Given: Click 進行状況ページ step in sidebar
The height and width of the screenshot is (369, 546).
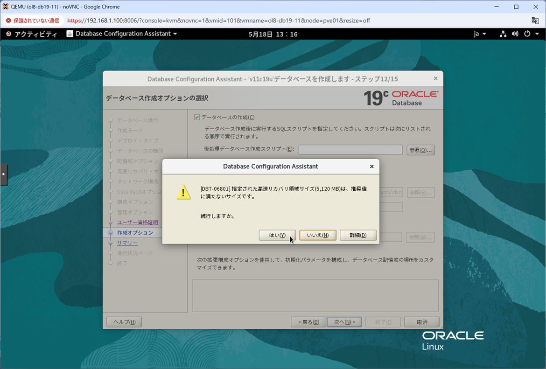Looking at the screenshot, I should click(135, 253).
